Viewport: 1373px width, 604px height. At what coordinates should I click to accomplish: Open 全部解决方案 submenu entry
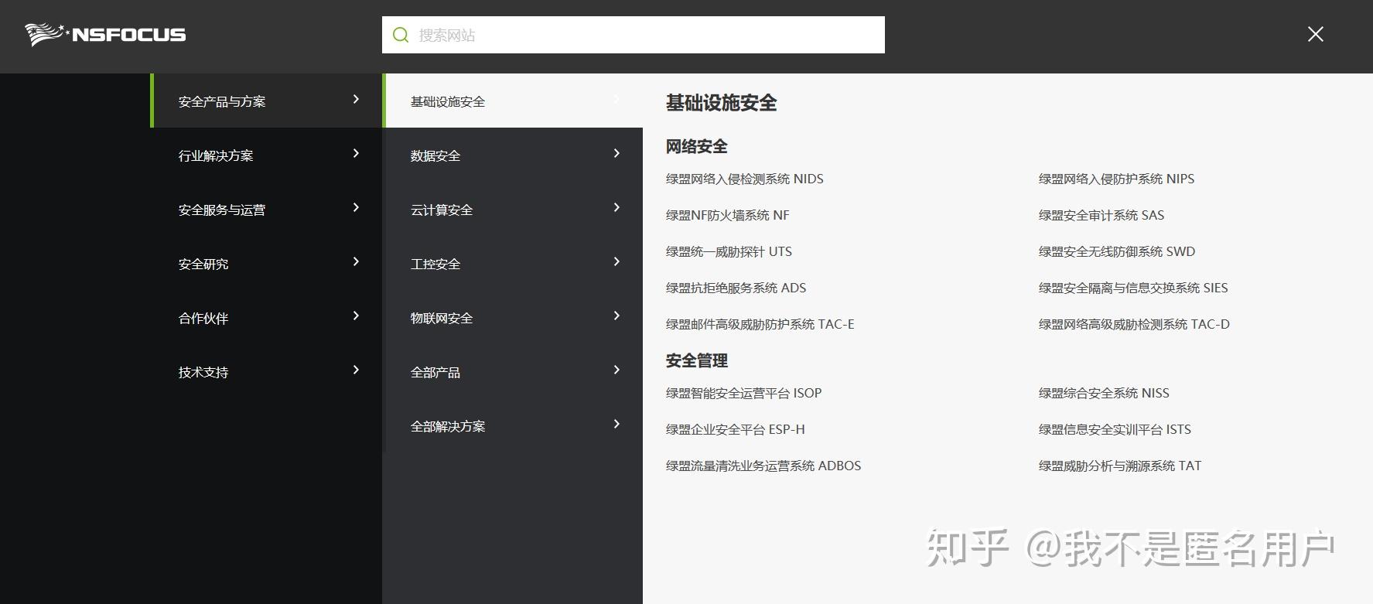[513, 425]
